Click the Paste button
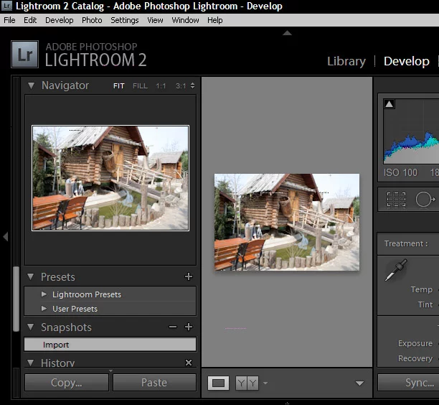Image resolution: width=439 pixels, height=405 pixels. (x=154, y=383)
